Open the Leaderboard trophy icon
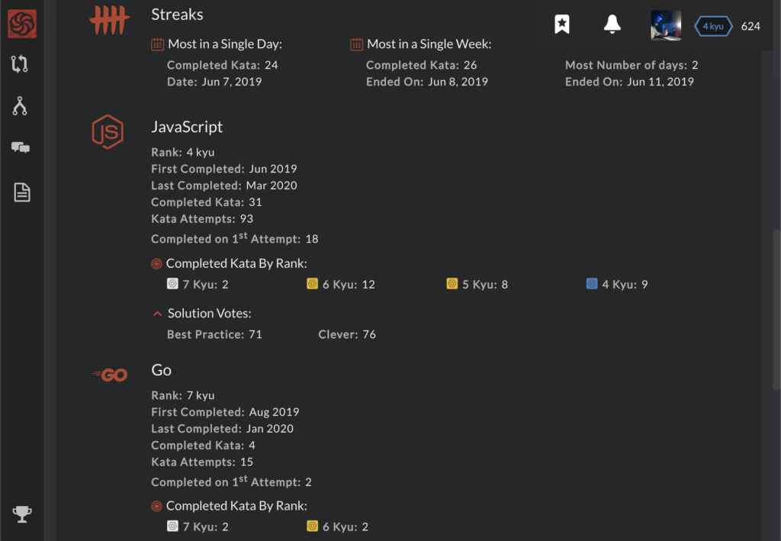 pos(22,514)
